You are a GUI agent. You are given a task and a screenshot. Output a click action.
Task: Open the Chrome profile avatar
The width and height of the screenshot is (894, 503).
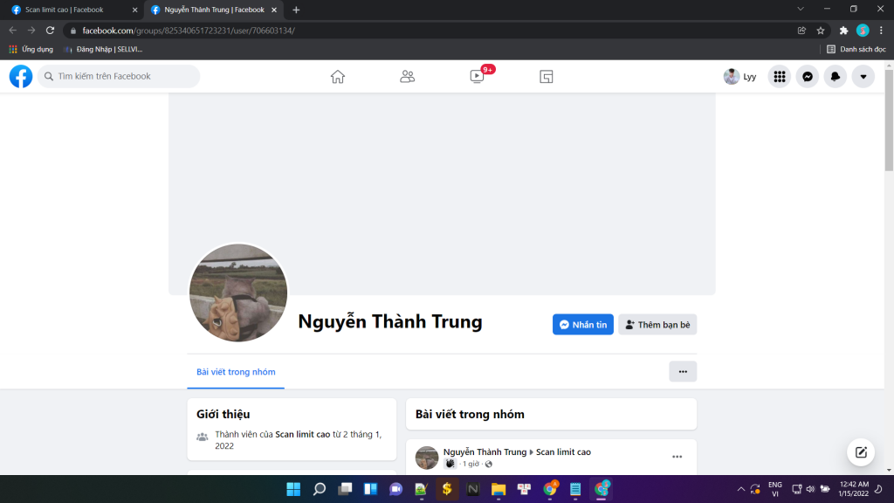coord(863,31)
